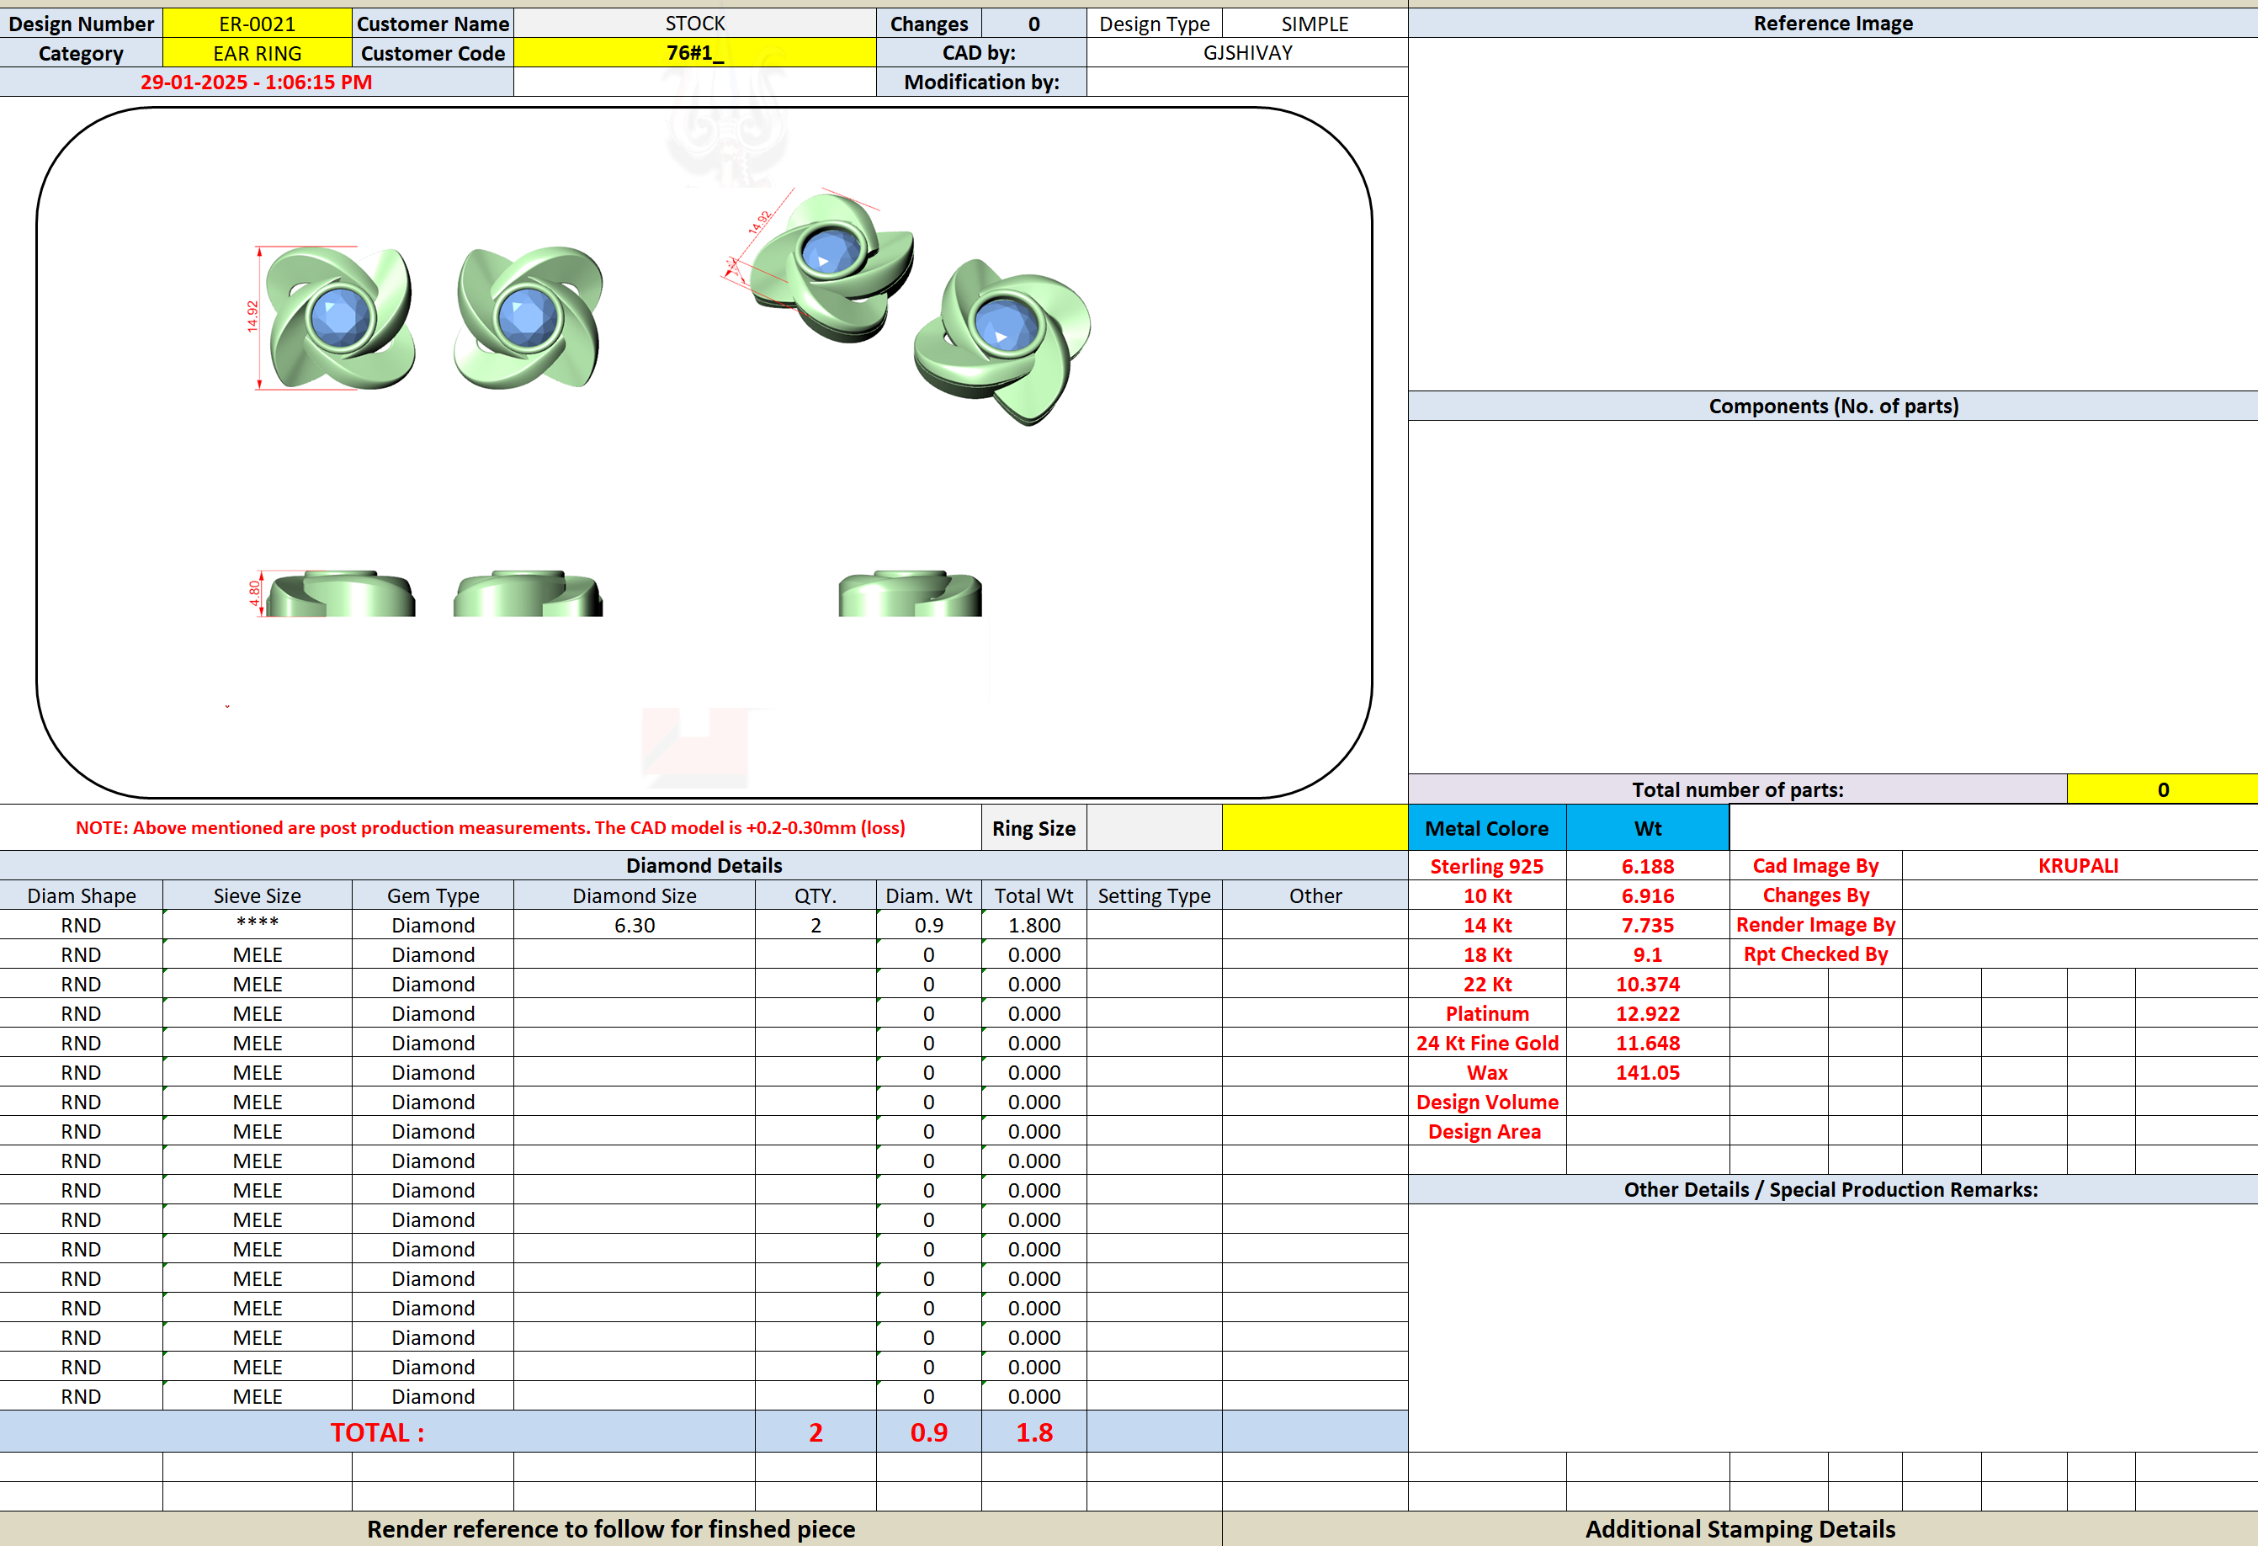The image size is (2258, 1546).
Task: Click the Wax weight 141.05
Action: [1648, 1072]
